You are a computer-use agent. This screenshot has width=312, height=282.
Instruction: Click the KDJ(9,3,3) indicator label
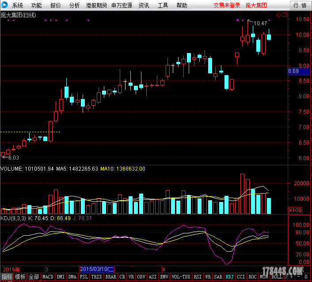pos(13,218)
